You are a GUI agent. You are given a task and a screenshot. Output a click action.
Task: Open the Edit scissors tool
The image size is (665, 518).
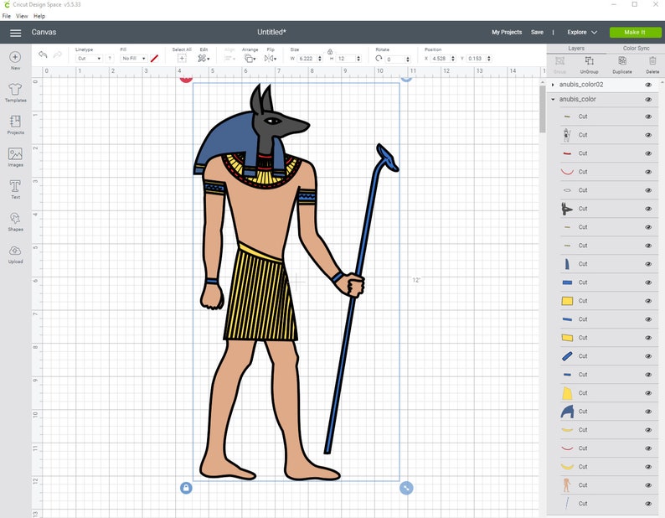pyautogui.click(x=204, y=59)
